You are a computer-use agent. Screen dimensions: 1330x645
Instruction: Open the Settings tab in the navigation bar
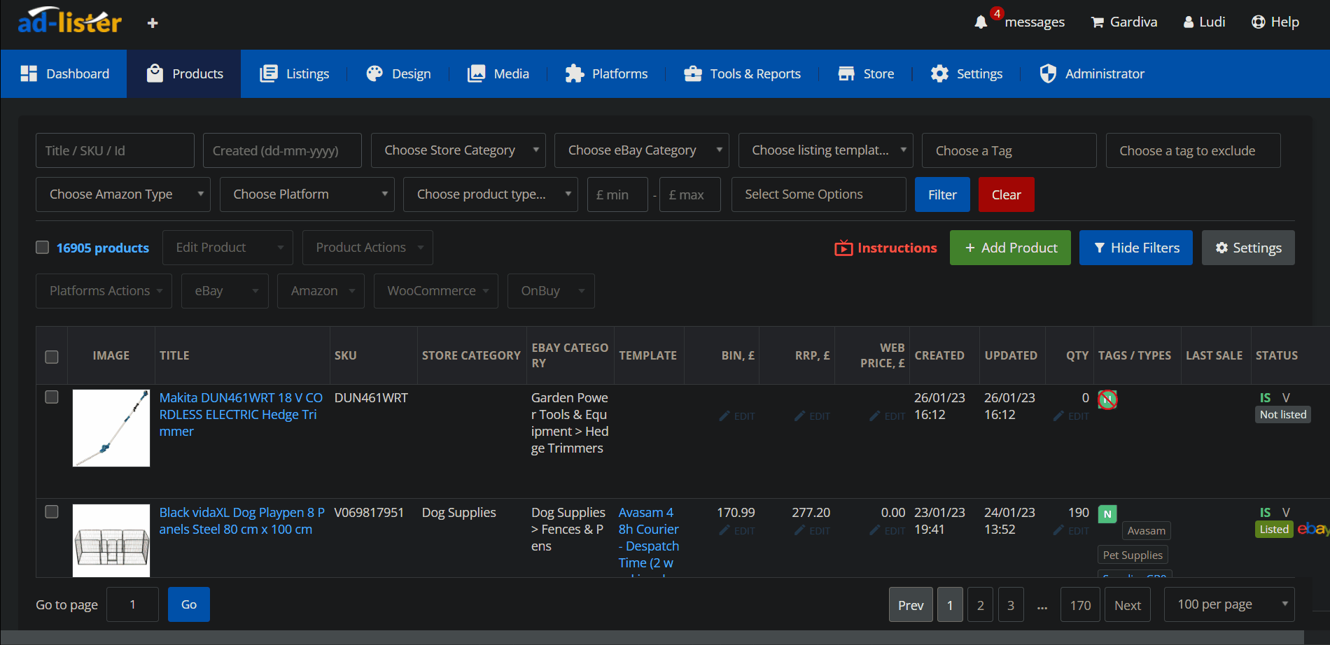966,73
